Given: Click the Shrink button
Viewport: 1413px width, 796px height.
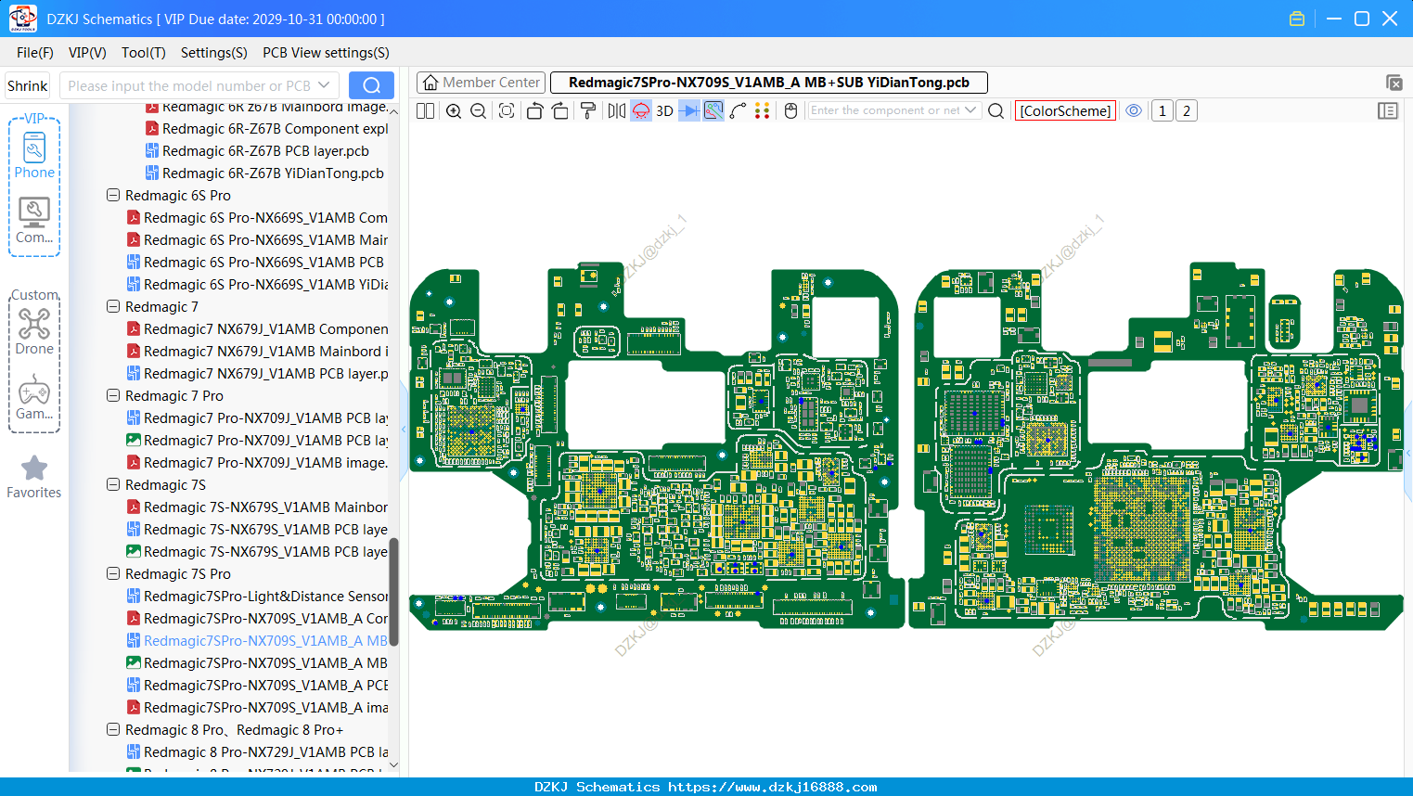Looking at the screenshot, I should pyautogui.click(x=28, y=85).
